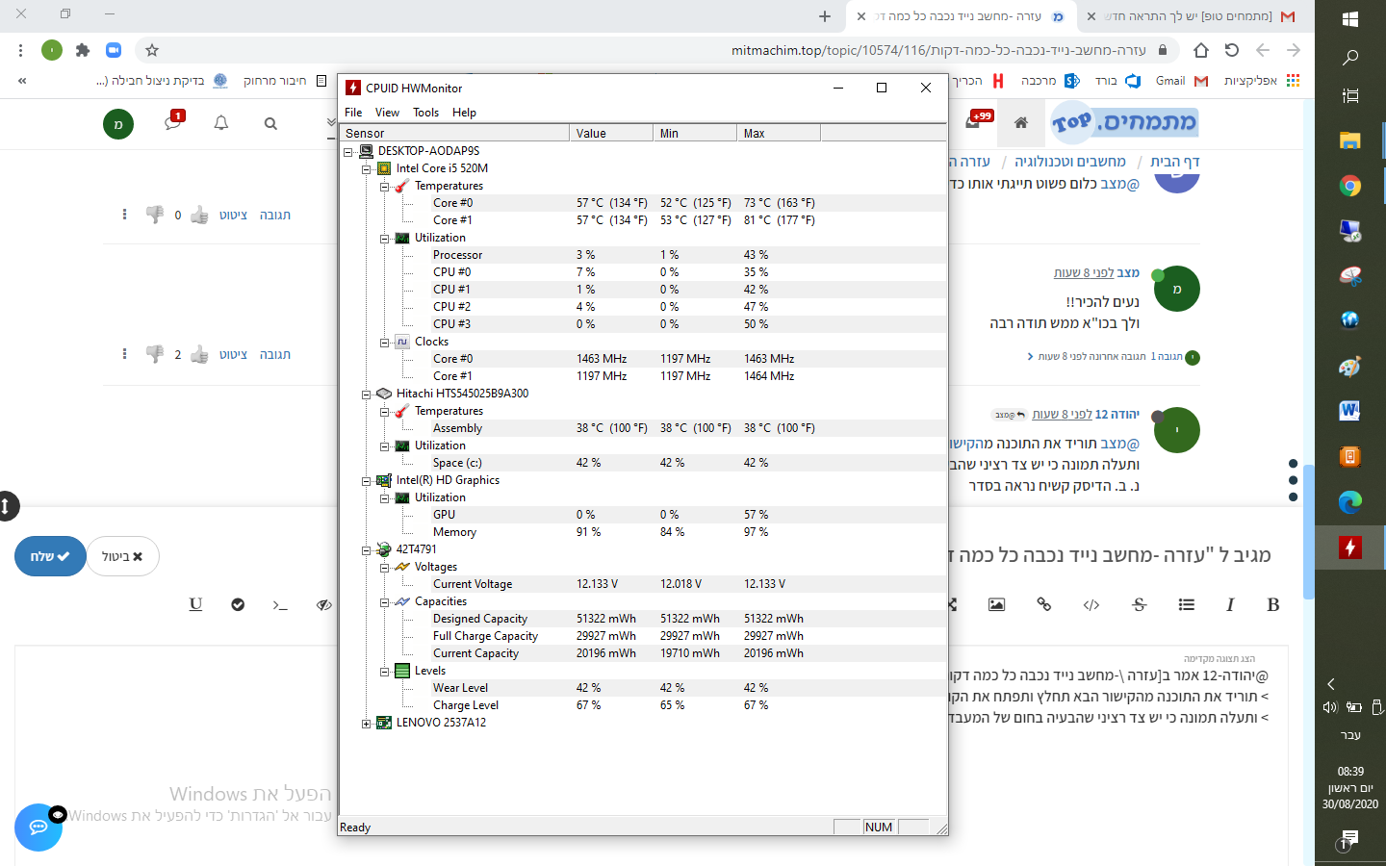The width and height of the screenshot is (1386, 866).
Task: Click the Max column header
Action: click(x=779, y=133)
